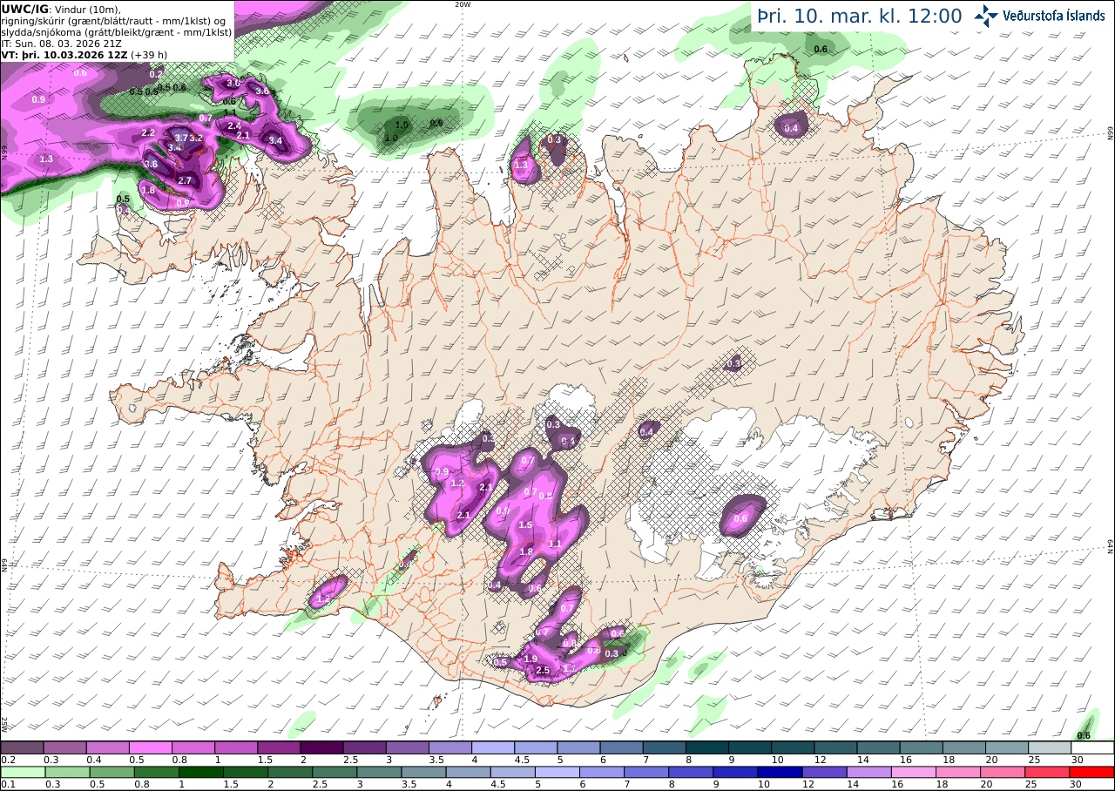
Task: Select the 'Þri. 10. mar. kl. 12:00' date header
Action: click(x=859, y=16)
